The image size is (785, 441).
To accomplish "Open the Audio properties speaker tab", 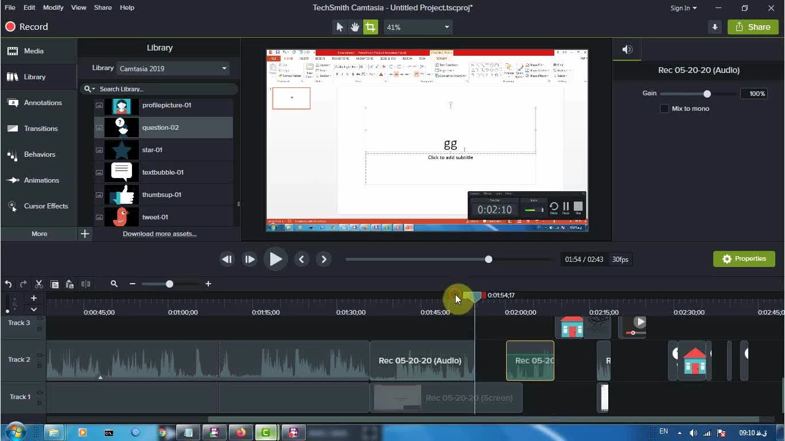I will pos(628,49).
